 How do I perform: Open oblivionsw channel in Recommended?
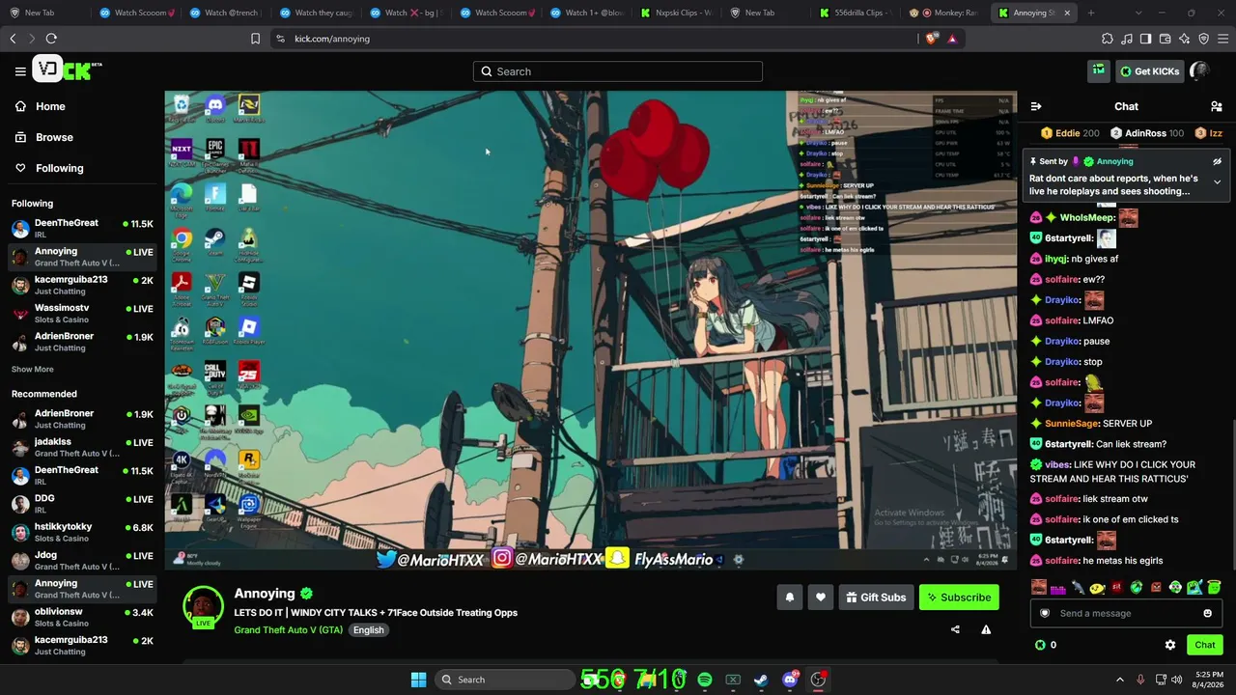click(82, 617)
